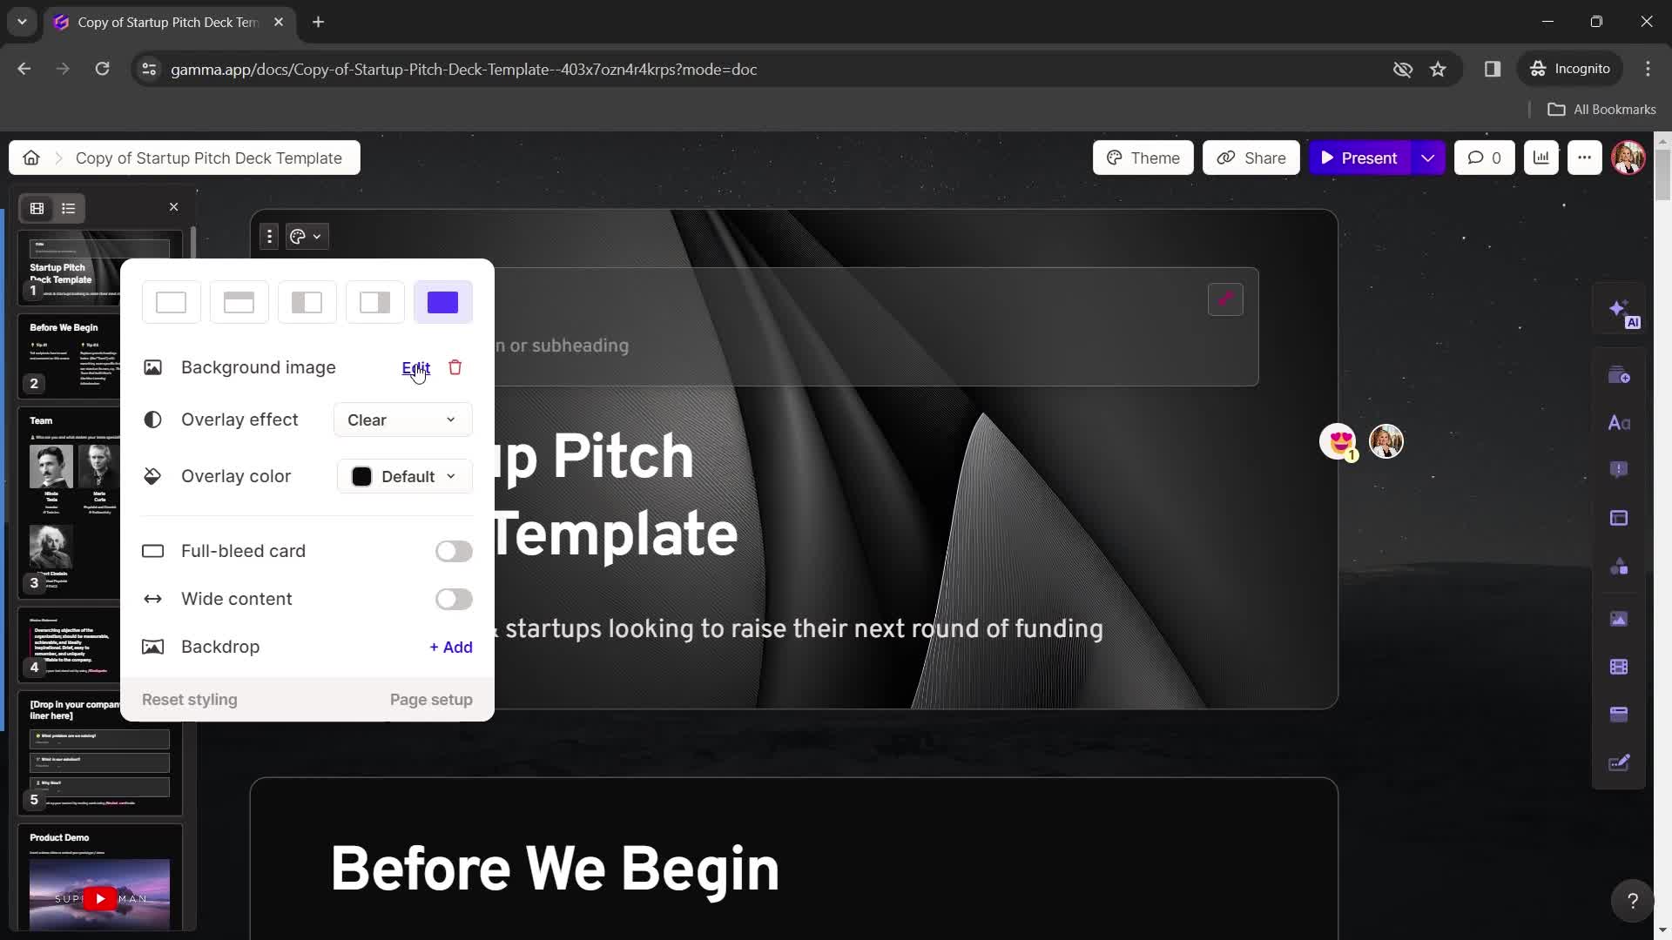Expand the Overlay effect dropdown
The image size is (1672, 940).
tap(402, 419)
